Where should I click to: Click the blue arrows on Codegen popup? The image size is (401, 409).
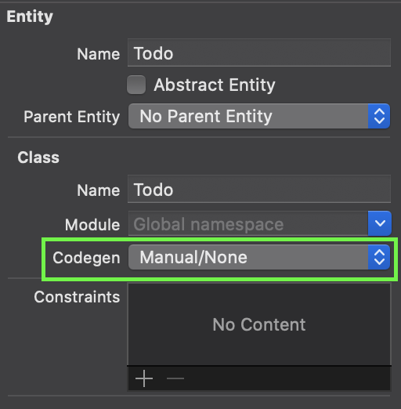coord(379,257)
